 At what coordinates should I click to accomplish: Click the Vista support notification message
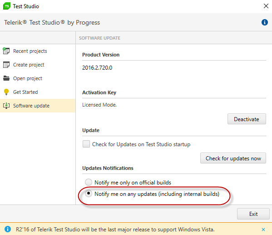tap(115, 230)
